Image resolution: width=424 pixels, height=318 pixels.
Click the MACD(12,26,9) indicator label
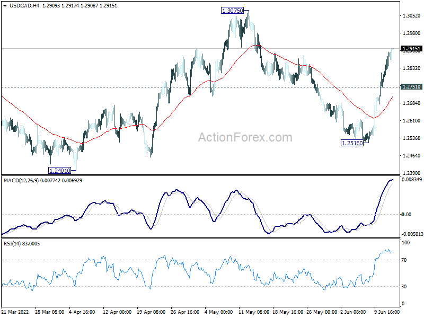coord(22,181)
